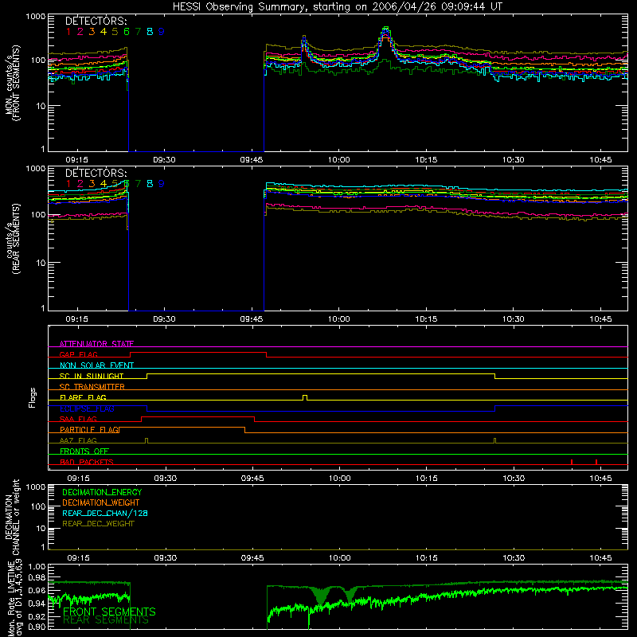Click the 09:45 tick in rear segments plot
This screenshot has width=637, height=637.
(252, 319)
